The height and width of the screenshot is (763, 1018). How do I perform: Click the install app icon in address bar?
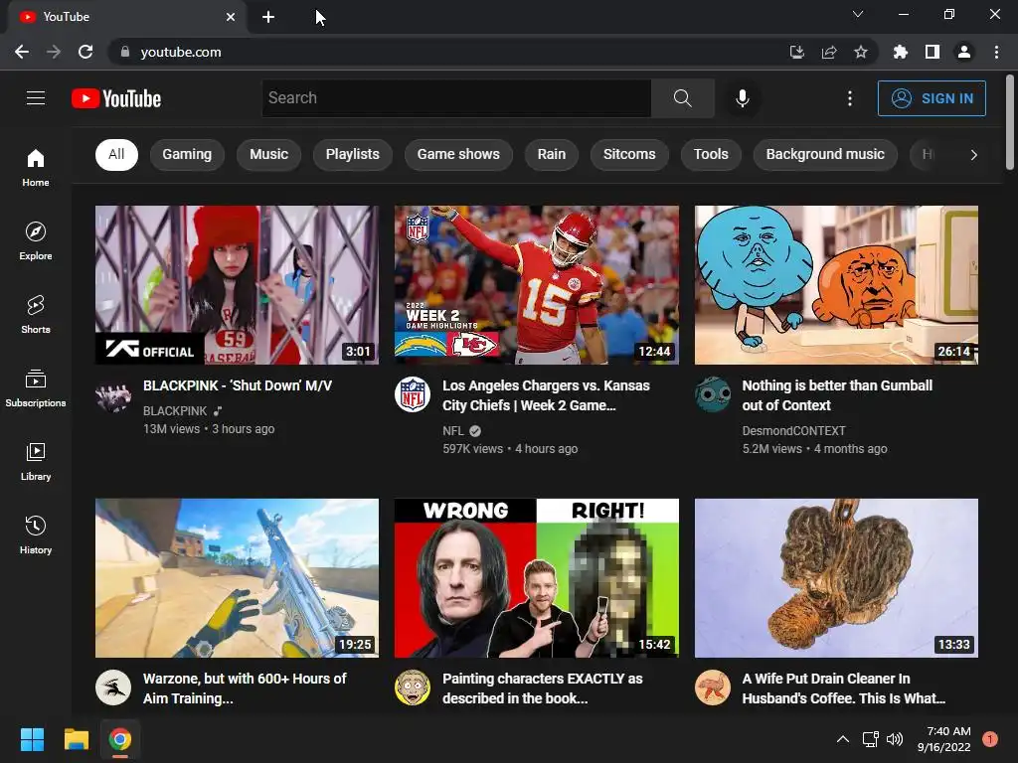(x=796, y=52)
